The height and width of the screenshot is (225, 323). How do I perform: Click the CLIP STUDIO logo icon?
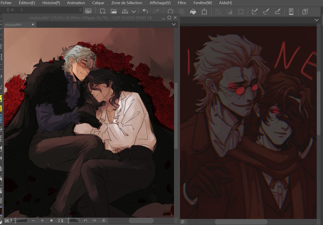click(89, 11)
